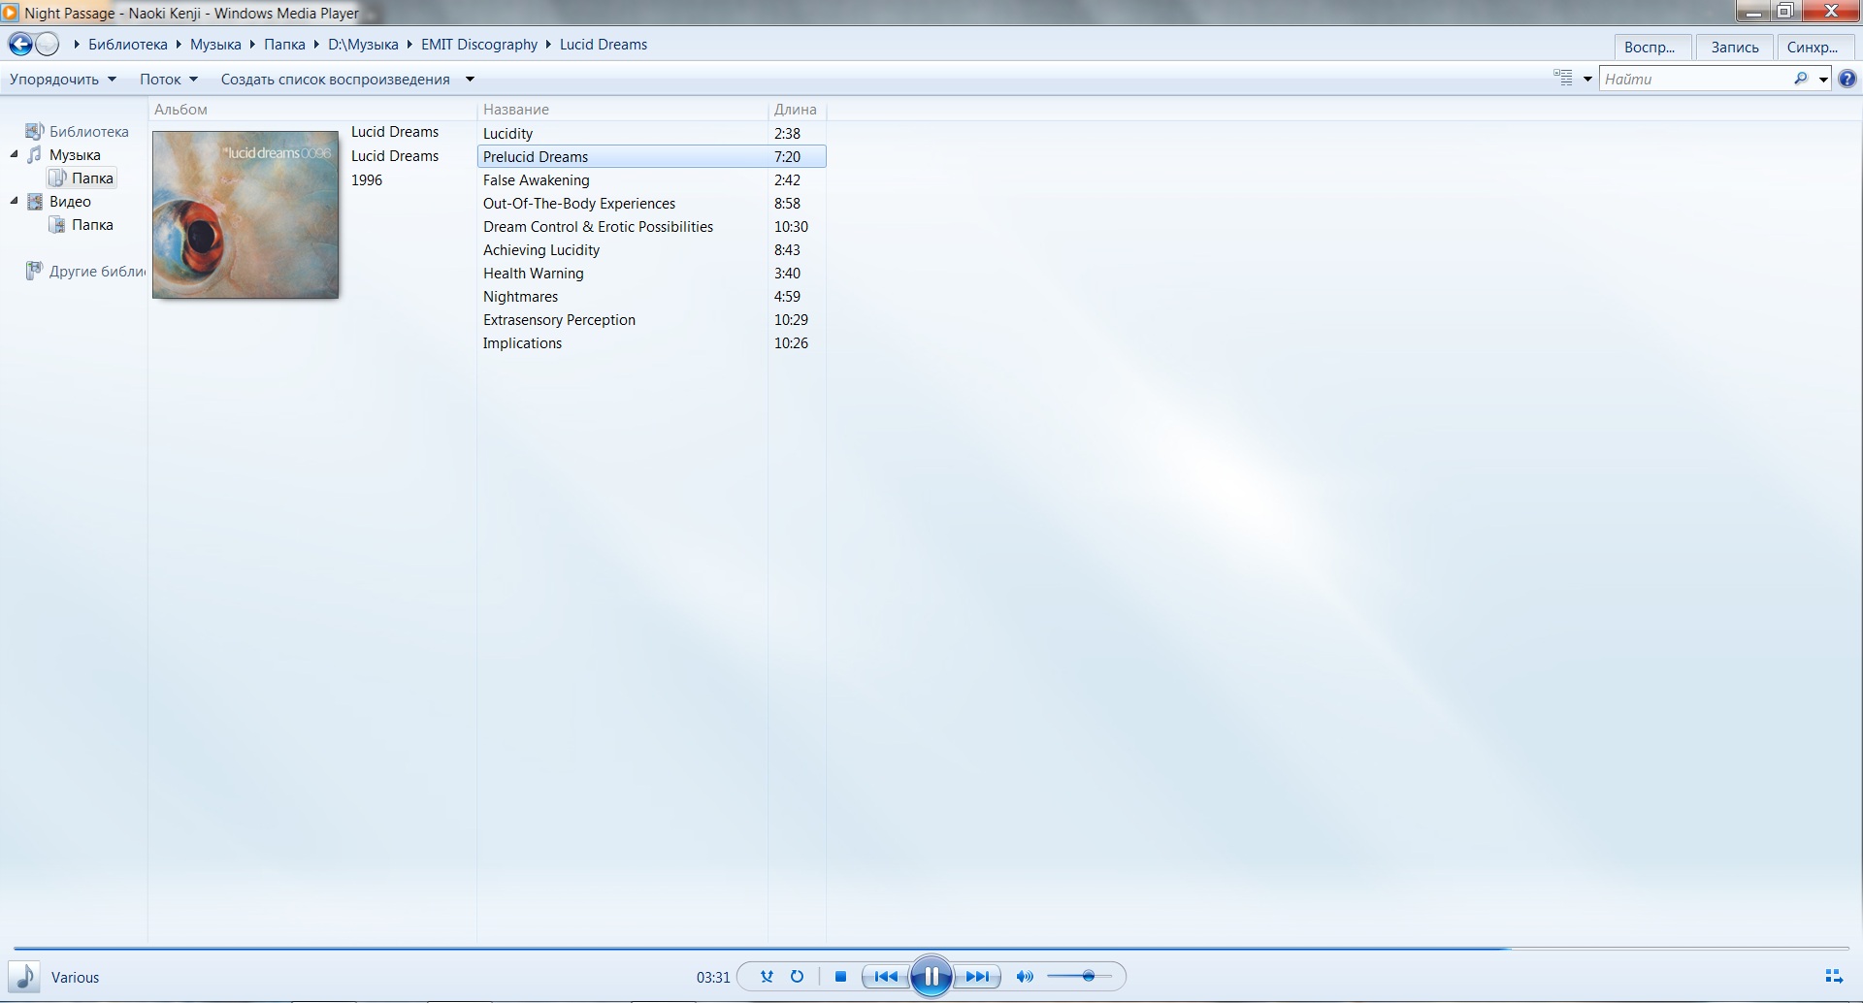Image resolution: width=1863 pixels, height=1003 pixels.
Task: Open the Воспр... playback tab
Action: coord(1653,48)
